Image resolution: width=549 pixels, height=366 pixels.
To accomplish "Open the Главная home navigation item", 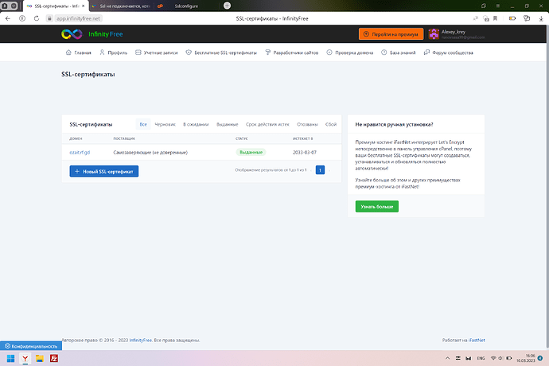I will 78,53.
